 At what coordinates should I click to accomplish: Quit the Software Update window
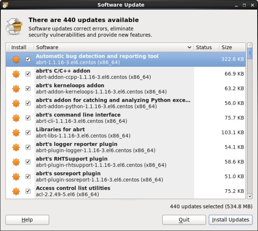tap(184, 220)
